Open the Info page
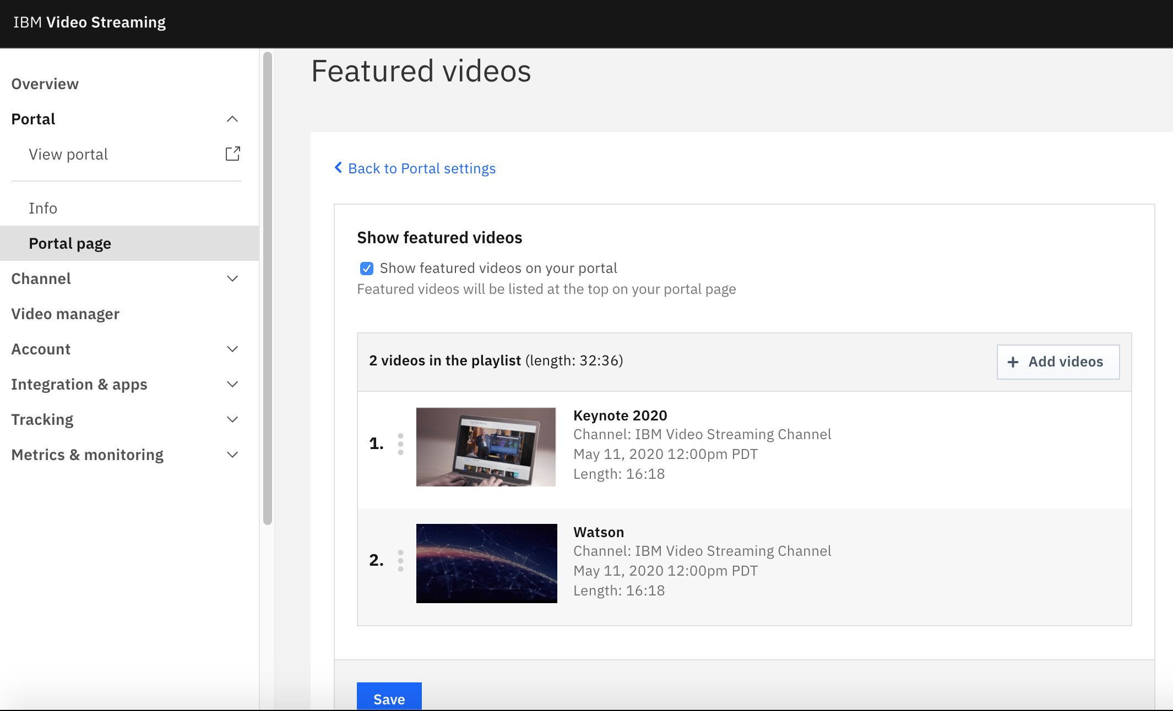Viewport: 1173px width, 711px height. [x=43, y=208]
